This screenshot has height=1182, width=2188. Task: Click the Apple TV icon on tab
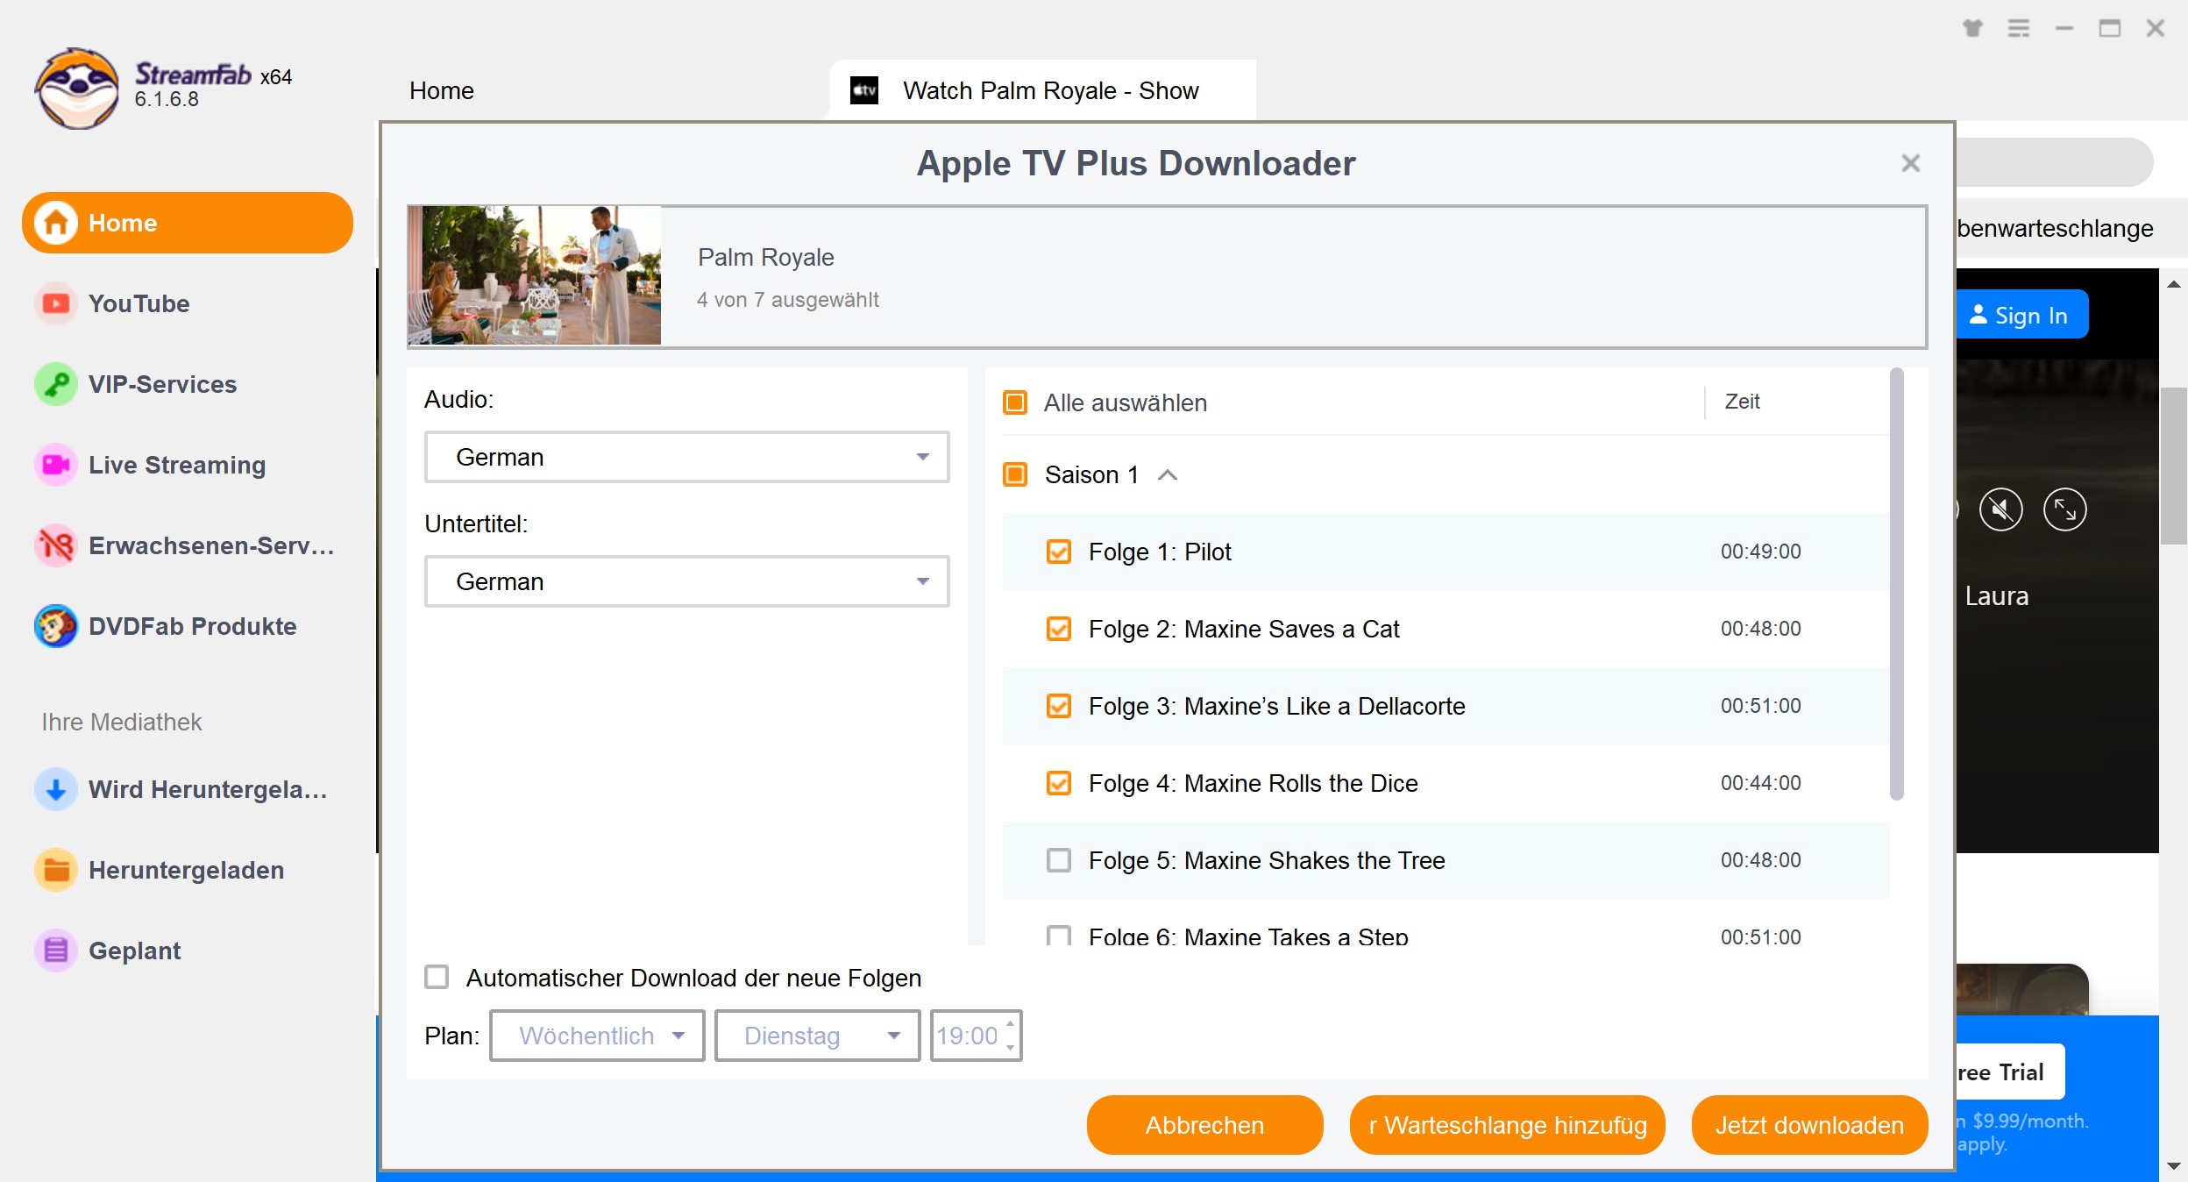864,90
